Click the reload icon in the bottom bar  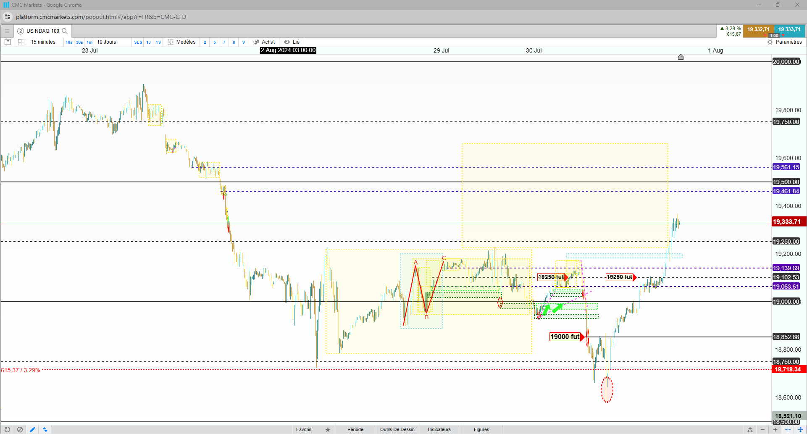click(7, 429)
